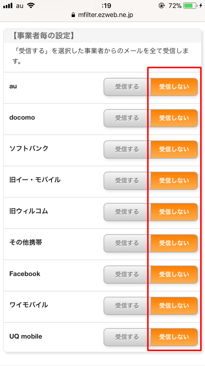Enable 受信する for Facebook
This screenshot has width=205, height=366.
(x=127, y=275)
